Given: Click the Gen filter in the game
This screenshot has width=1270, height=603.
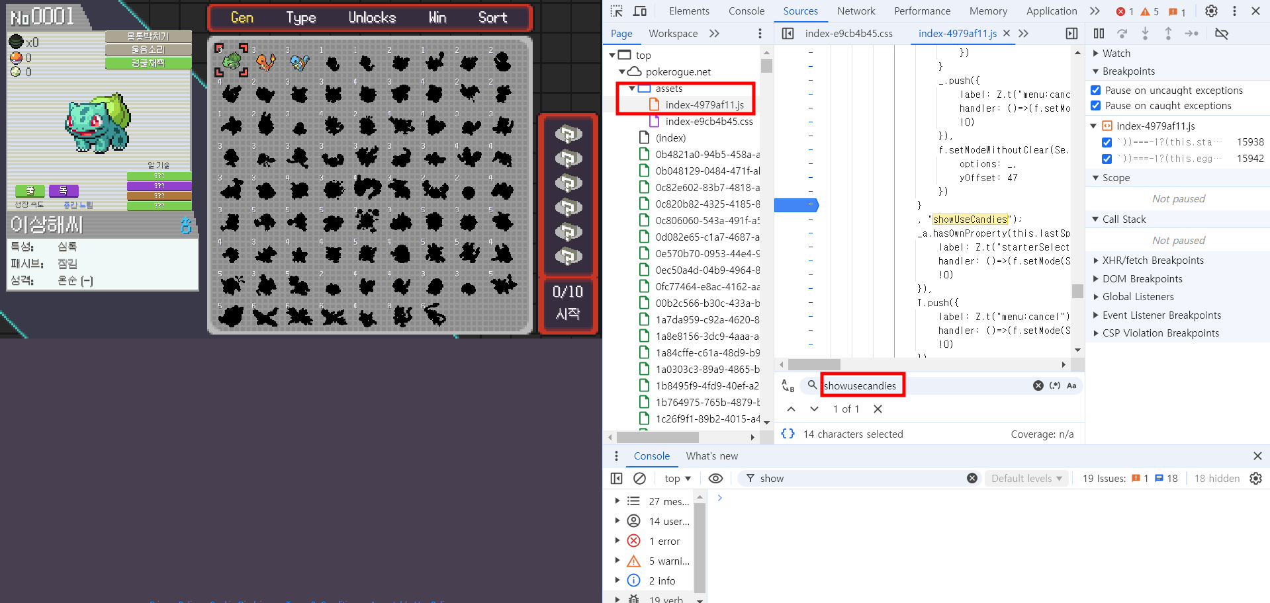Looking at the screenshot, I should (242, 18).
